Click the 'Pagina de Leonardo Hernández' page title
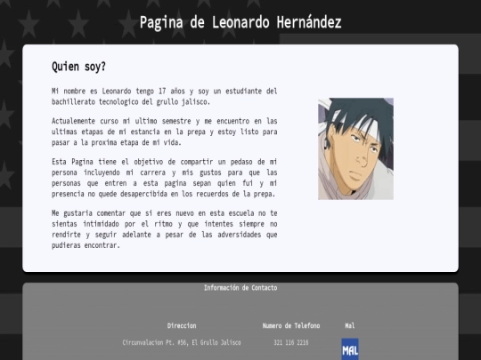This screenshot has height=360, width=481. click(x=240, y=22)
